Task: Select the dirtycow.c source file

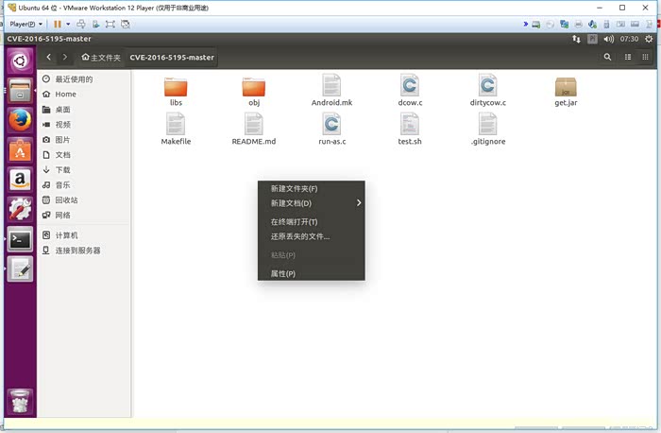Action: 488,91
